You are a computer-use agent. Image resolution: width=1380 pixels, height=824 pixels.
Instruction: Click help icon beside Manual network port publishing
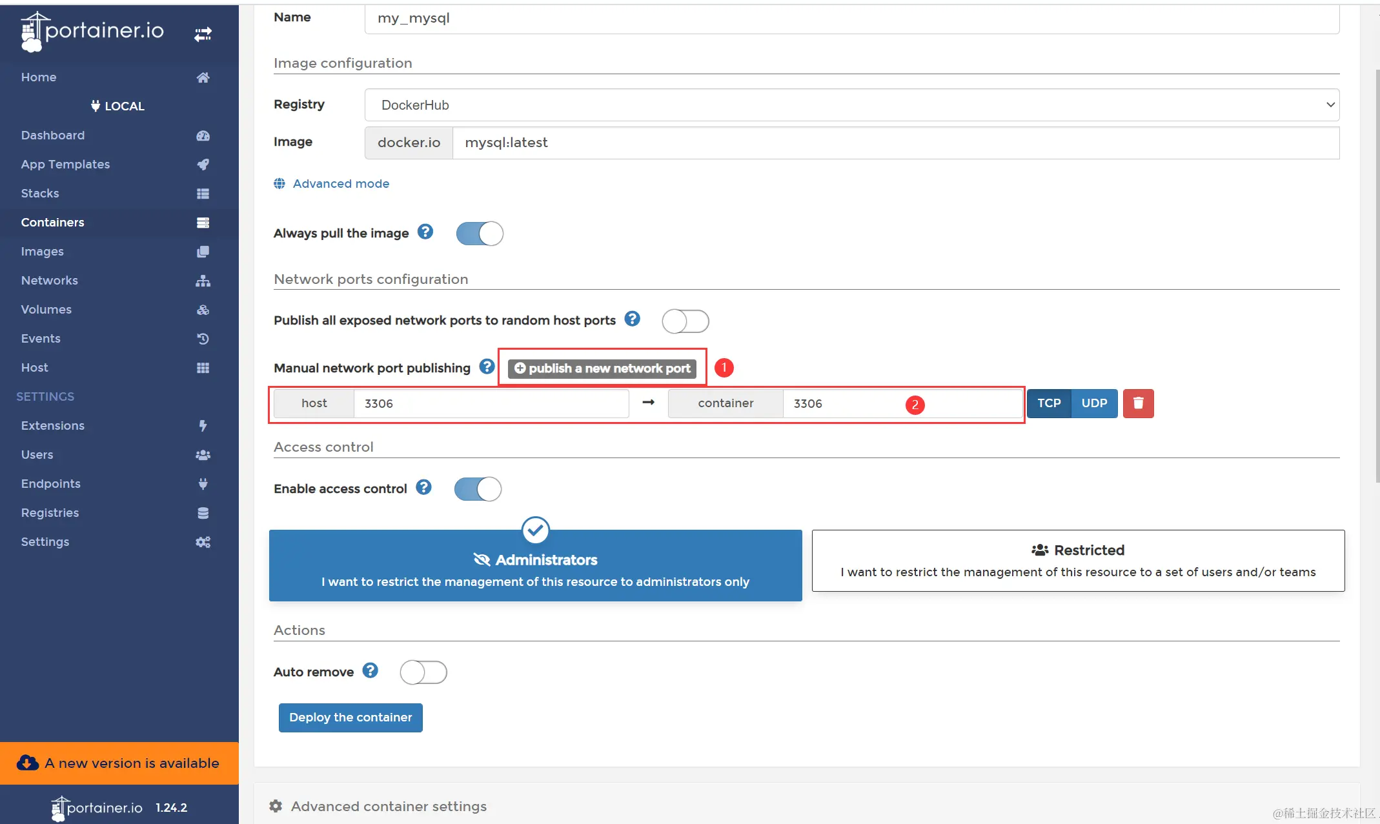pyautogui.click(x=487, y=367)
